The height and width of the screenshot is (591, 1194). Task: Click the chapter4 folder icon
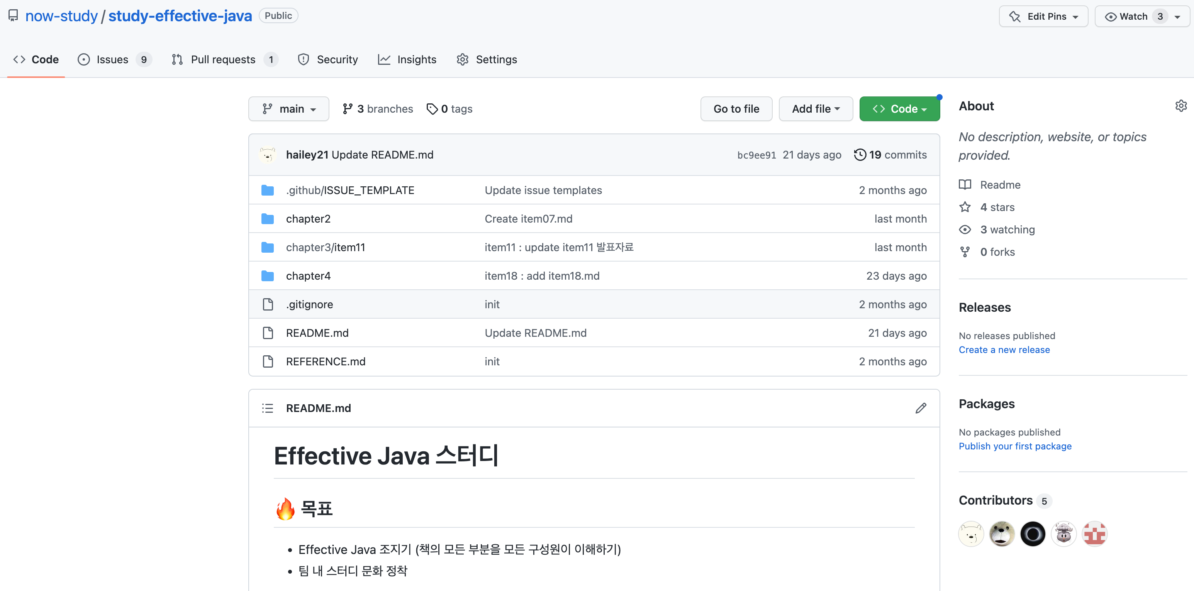tap(268, 276)
